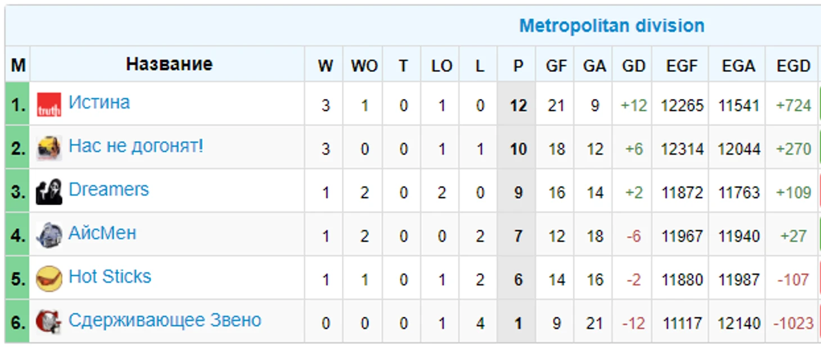This screenshot has height=347, width=821.
Task: Click the GD column header
Action: [x=633, y=65]
